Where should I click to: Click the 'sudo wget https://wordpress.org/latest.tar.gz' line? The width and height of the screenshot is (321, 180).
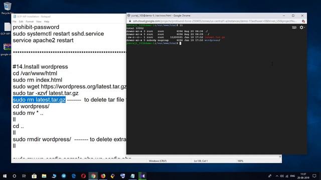(x=70, y=86)
